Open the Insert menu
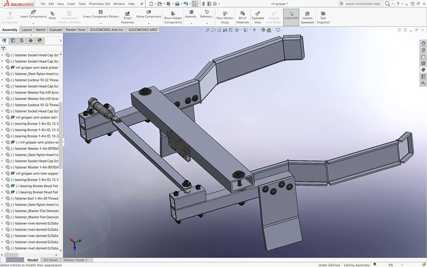This screenshot has height=267, width=427. 71,3
